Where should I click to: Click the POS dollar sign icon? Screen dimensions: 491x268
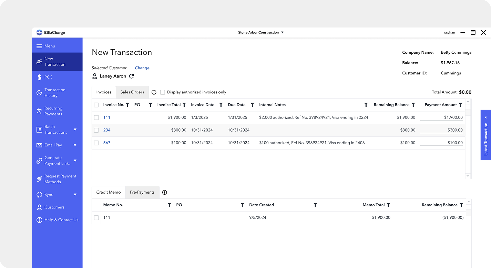click(x=39, y=77)
